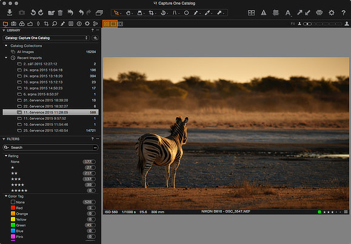Viewport: 351px width, 244px height.
Task: Toggle the grid overlay icon
Action: click(276, 13)
